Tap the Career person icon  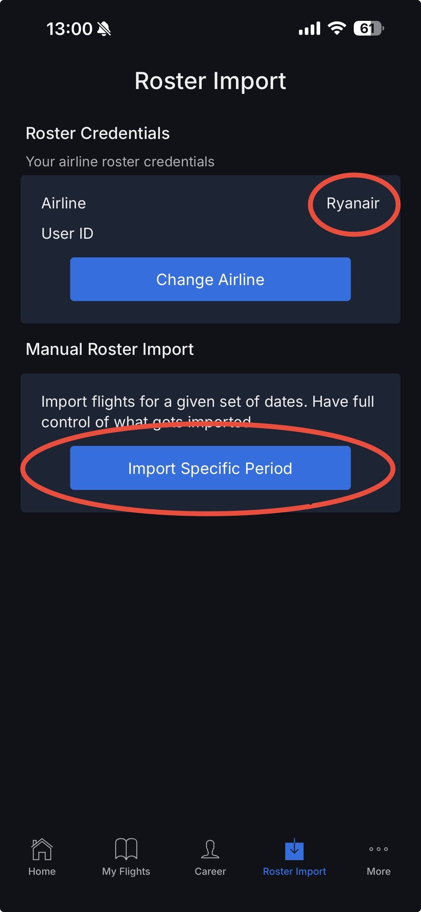[210, 849]
